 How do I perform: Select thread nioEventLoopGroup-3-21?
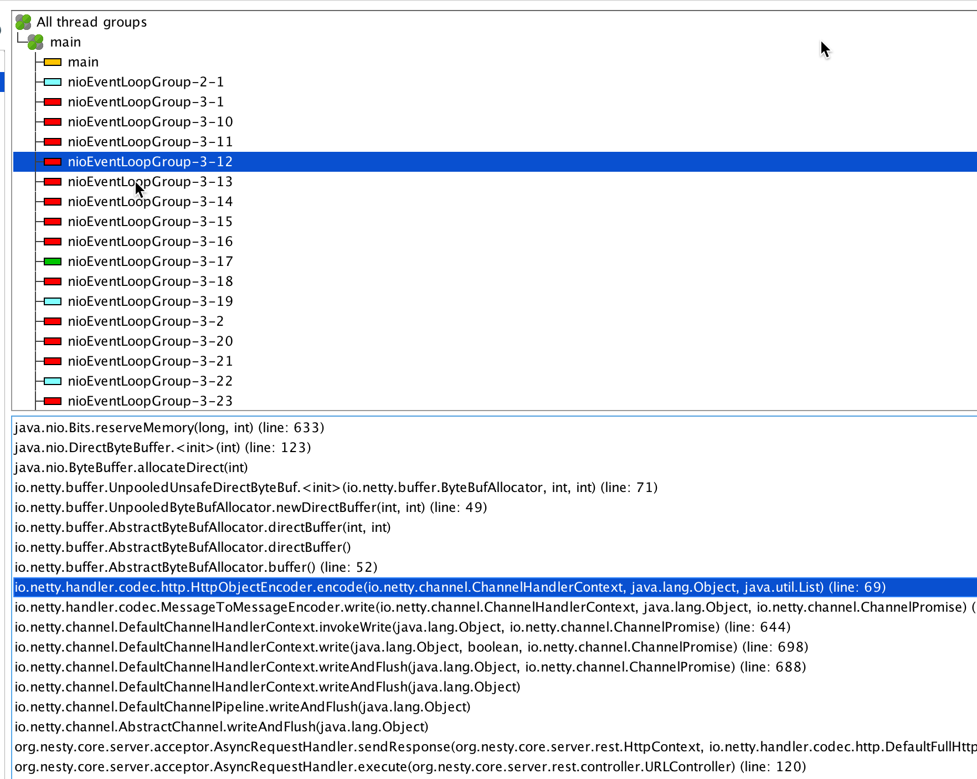pyautogui.click(x=150, y=361)
